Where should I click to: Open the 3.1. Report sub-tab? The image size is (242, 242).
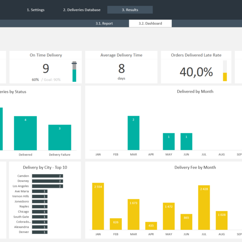tap(104, 23)
